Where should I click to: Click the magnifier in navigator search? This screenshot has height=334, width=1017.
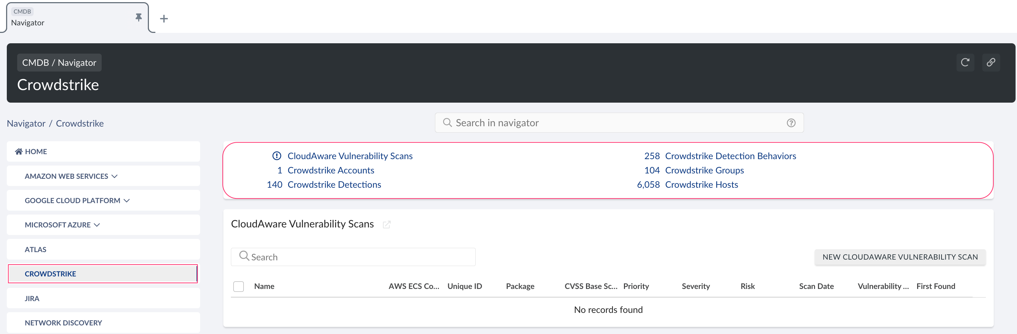[447, 123]
